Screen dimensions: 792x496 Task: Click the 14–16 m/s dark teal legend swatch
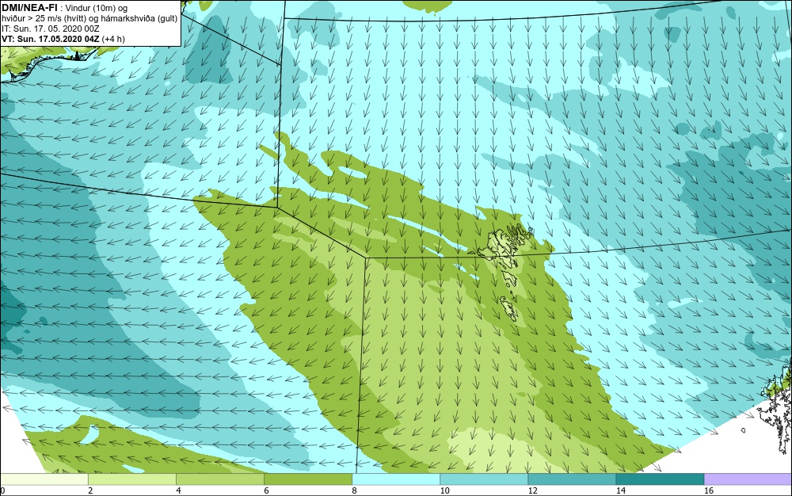(660, 479)
